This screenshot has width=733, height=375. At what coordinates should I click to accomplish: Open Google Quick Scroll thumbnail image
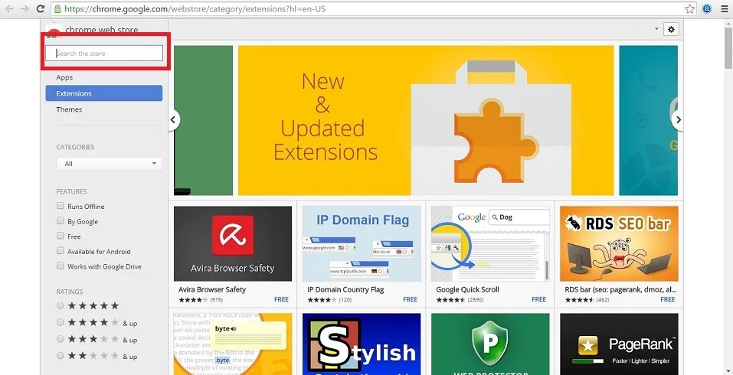[x=490, y=244]
